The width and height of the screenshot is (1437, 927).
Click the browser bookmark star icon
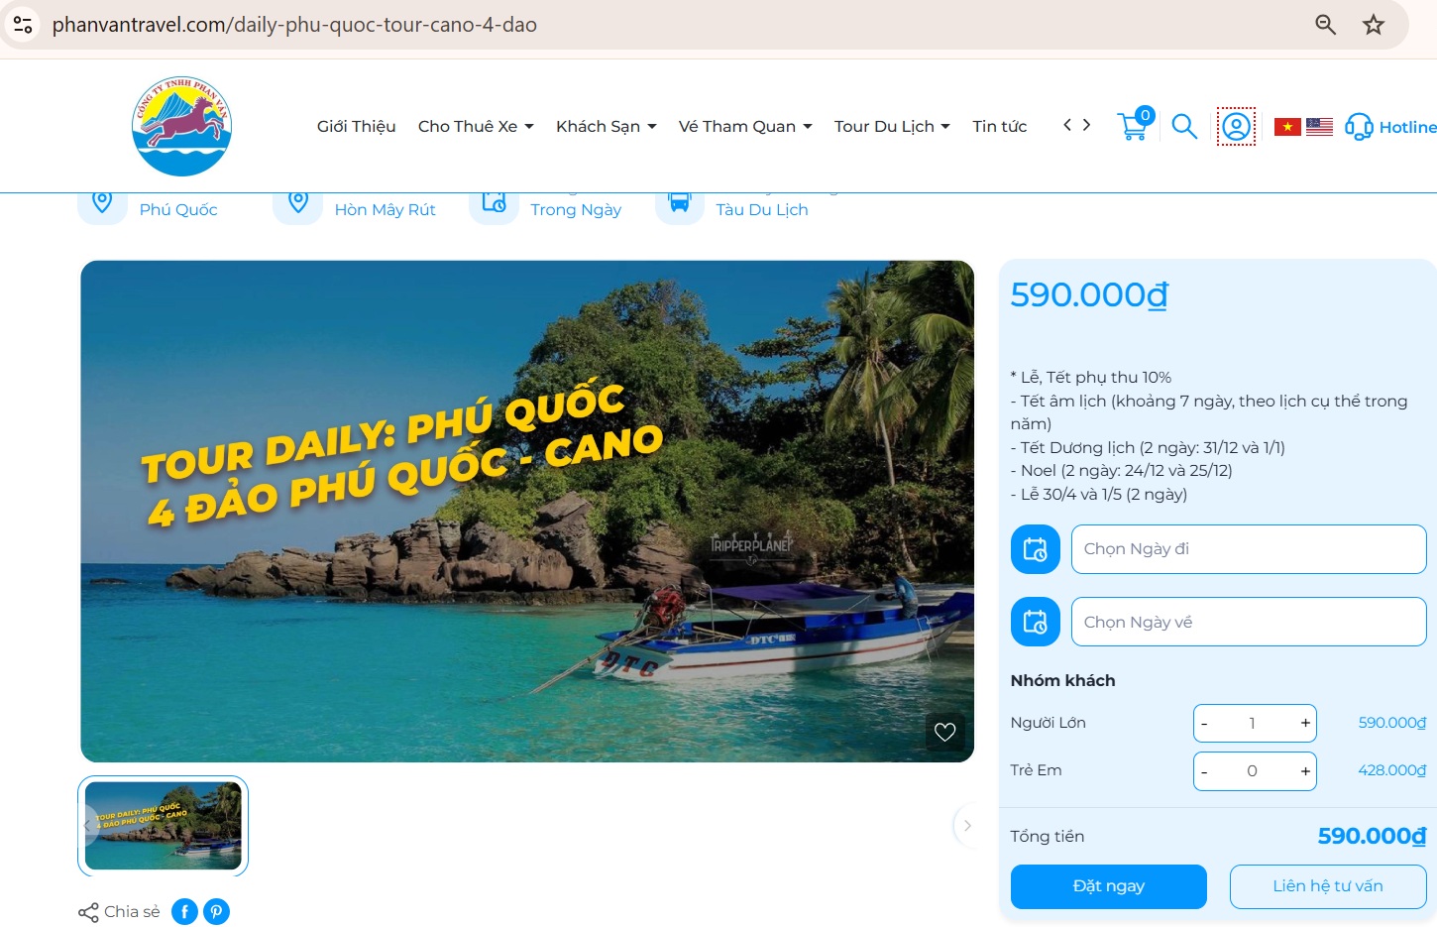[1373, 25]
